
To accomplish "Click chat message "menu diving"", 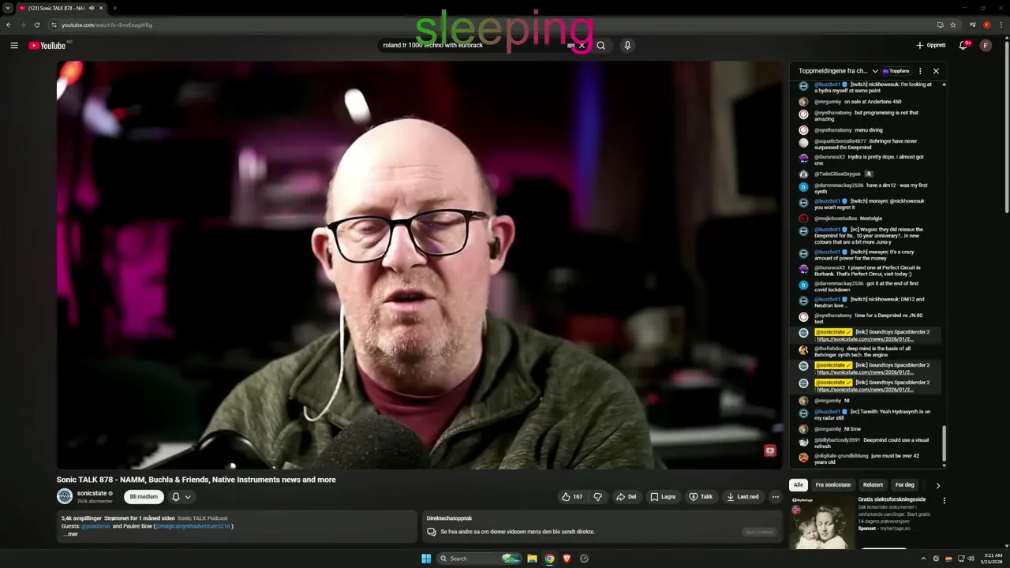I will point(869,130).
